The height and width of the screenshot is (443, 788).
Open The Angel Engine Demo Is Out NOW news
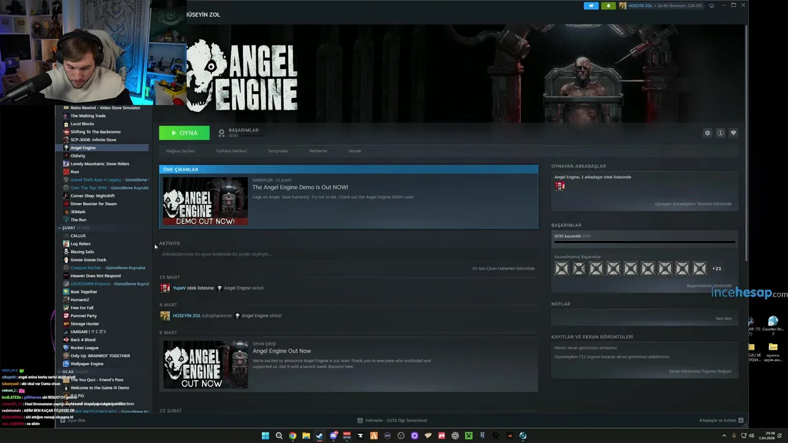point(300,187)
